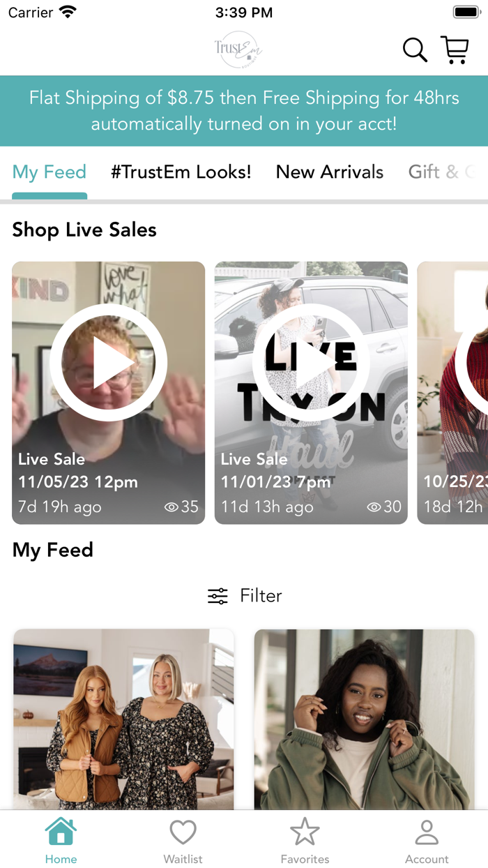Open the product photo with two women
Viewport: 488px width, 868px height.
[x=123, y=719]
